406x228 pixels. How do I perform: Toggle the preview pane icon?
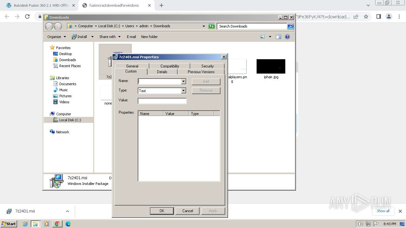[x=278, y=37]
